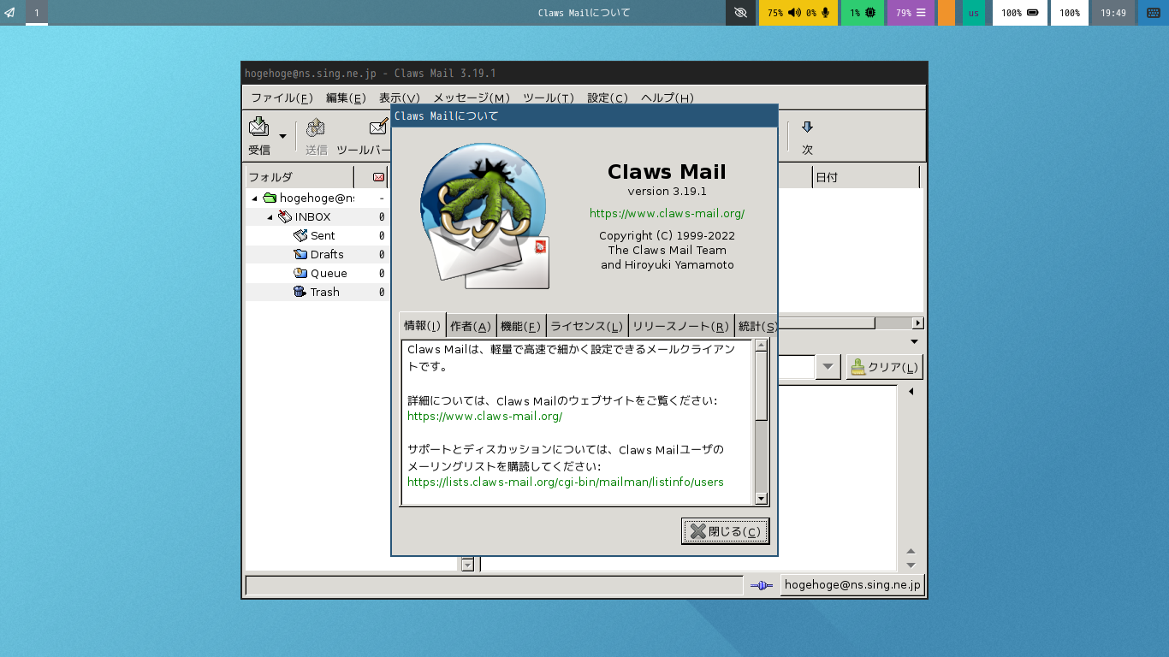Click the scroll-down arrow in the About text

pos(762,499)
